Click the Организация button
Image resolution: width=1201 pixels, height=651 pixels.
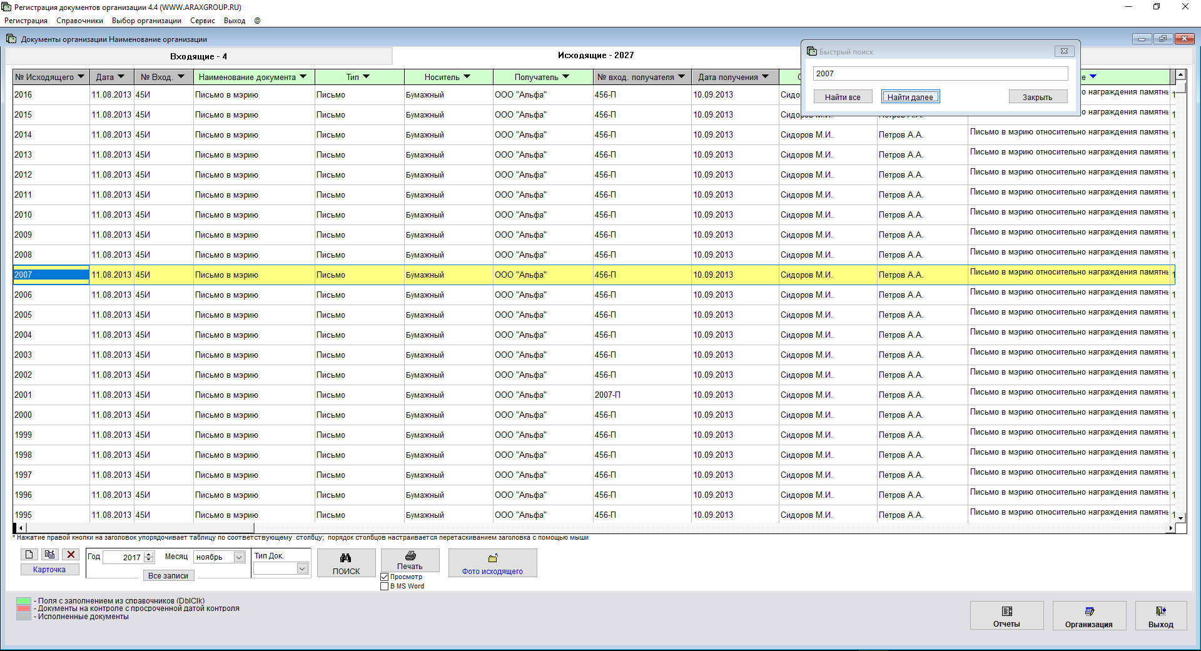pos(1088,616)
